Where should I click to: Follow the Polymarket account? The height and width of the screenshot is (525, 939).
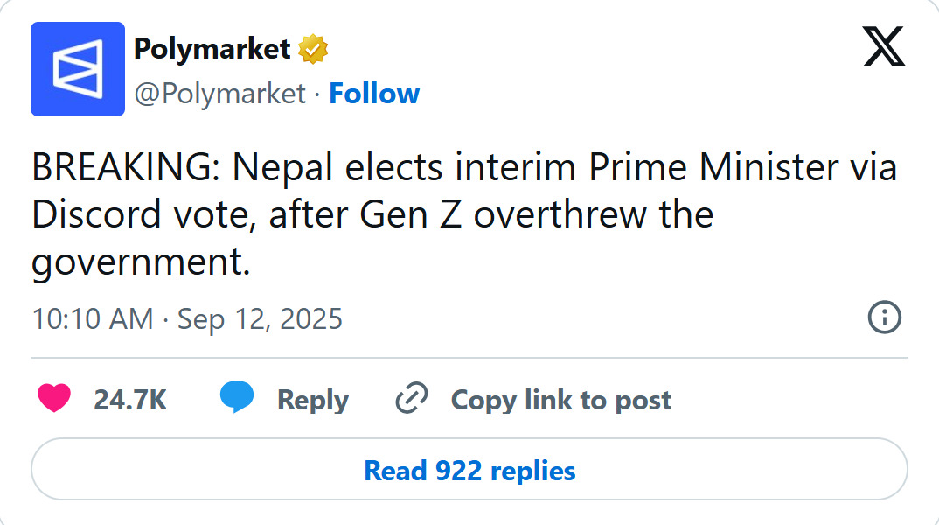tap(374, 94)
